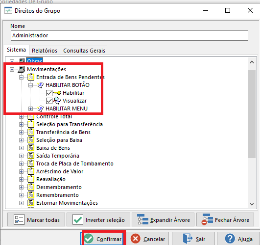Click the Nome input field
The height and width of the screenshot is (245, 260).
click(129, 35)
